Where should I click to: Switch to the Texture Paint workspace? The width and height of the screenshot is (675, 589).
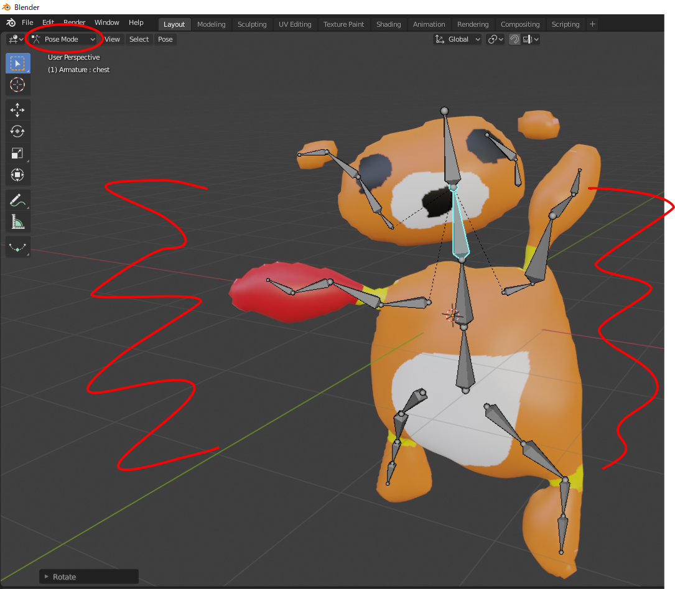point(344,24)
